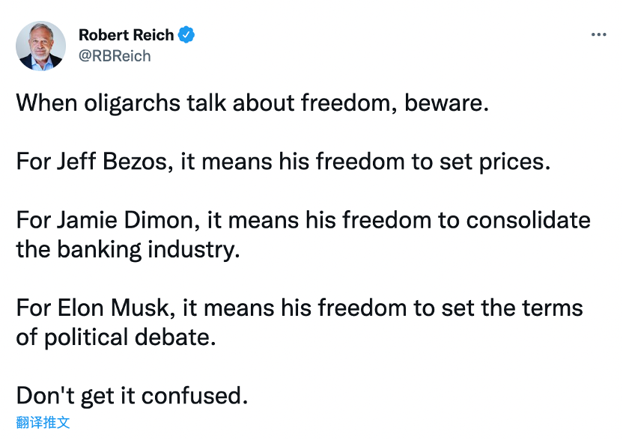Image resolution: width=623 pixels, height=440 pixels.
Task: Click the name 'Elon Musk' in the tweet
Action: click(114, 308)
